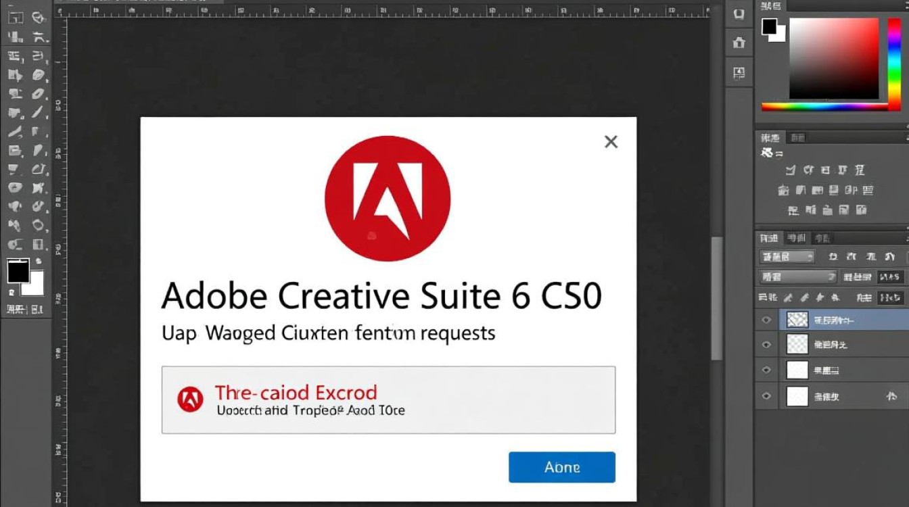
Task: Close the Adobe Creative Suite dialog with X
Action: click(x=611, y=141)
